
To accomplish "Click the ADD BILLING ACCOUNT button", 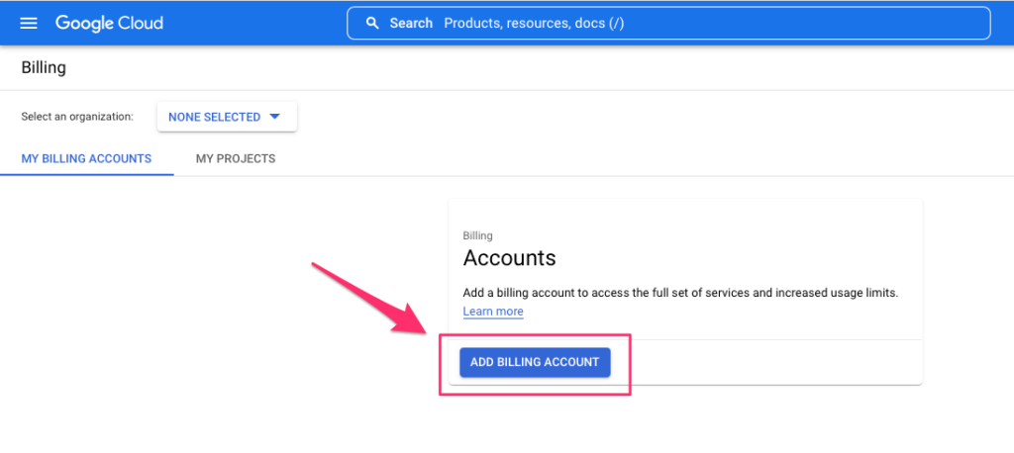I will (x=535, y=362).
